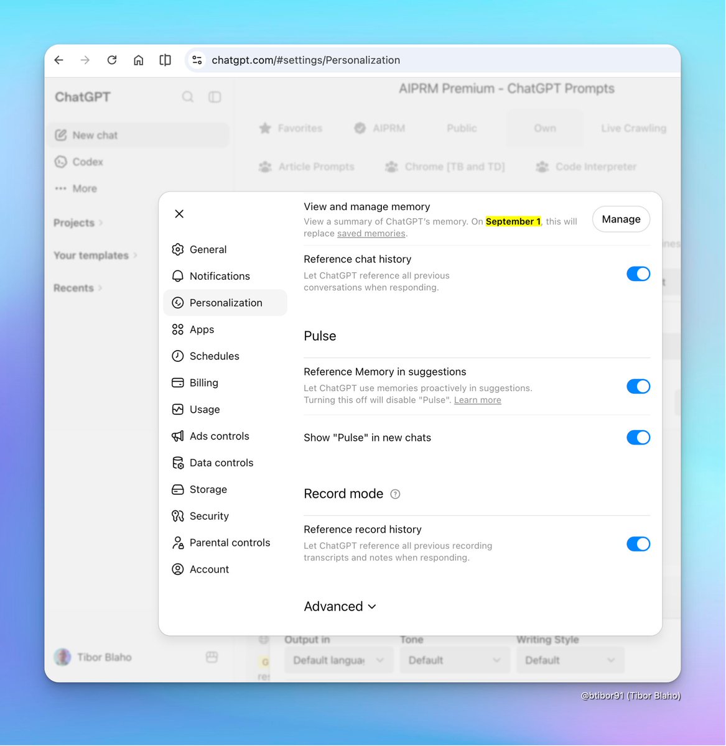Open the Data controls settings tab
726x746 pixels.
[225, 463]
